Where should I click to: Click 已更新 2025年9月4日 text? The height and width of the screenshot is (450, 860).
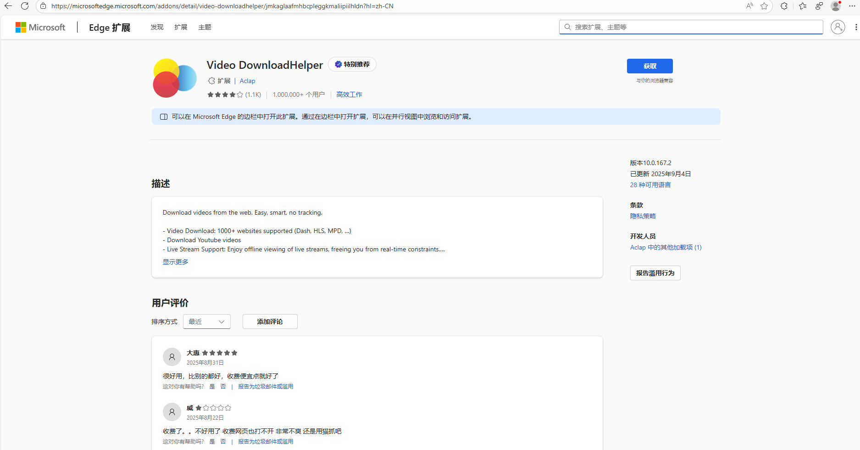660,174
